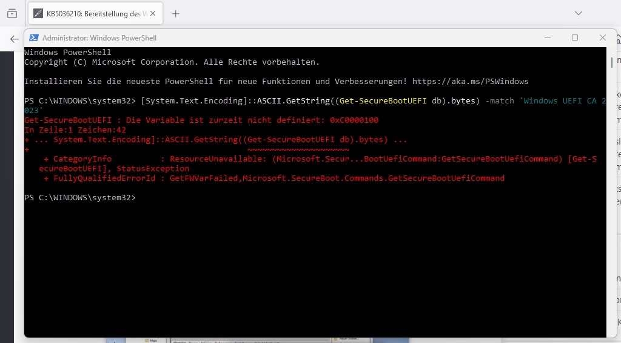The height and width of the screenshot is (343, 621).
Task: Click the FullyQualifiedErrorId label
Action: (104, 178)
